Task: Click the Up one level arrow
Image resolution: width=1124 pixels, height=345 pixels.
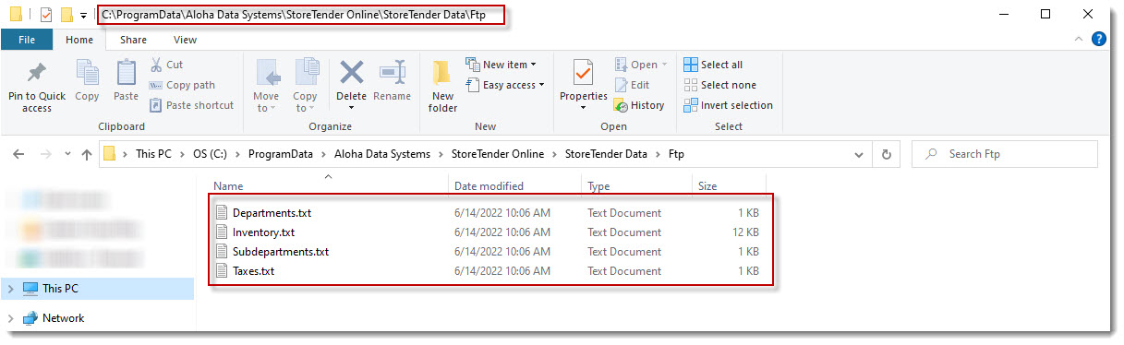Action: point(87,154)
